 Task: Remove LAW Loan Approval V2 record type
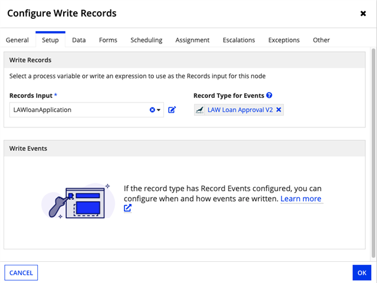click(x=279, y=110)
